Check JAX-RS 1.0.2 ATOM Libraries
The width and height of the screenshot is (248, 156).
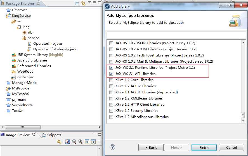pyautogui.click(x=111, y=49)
